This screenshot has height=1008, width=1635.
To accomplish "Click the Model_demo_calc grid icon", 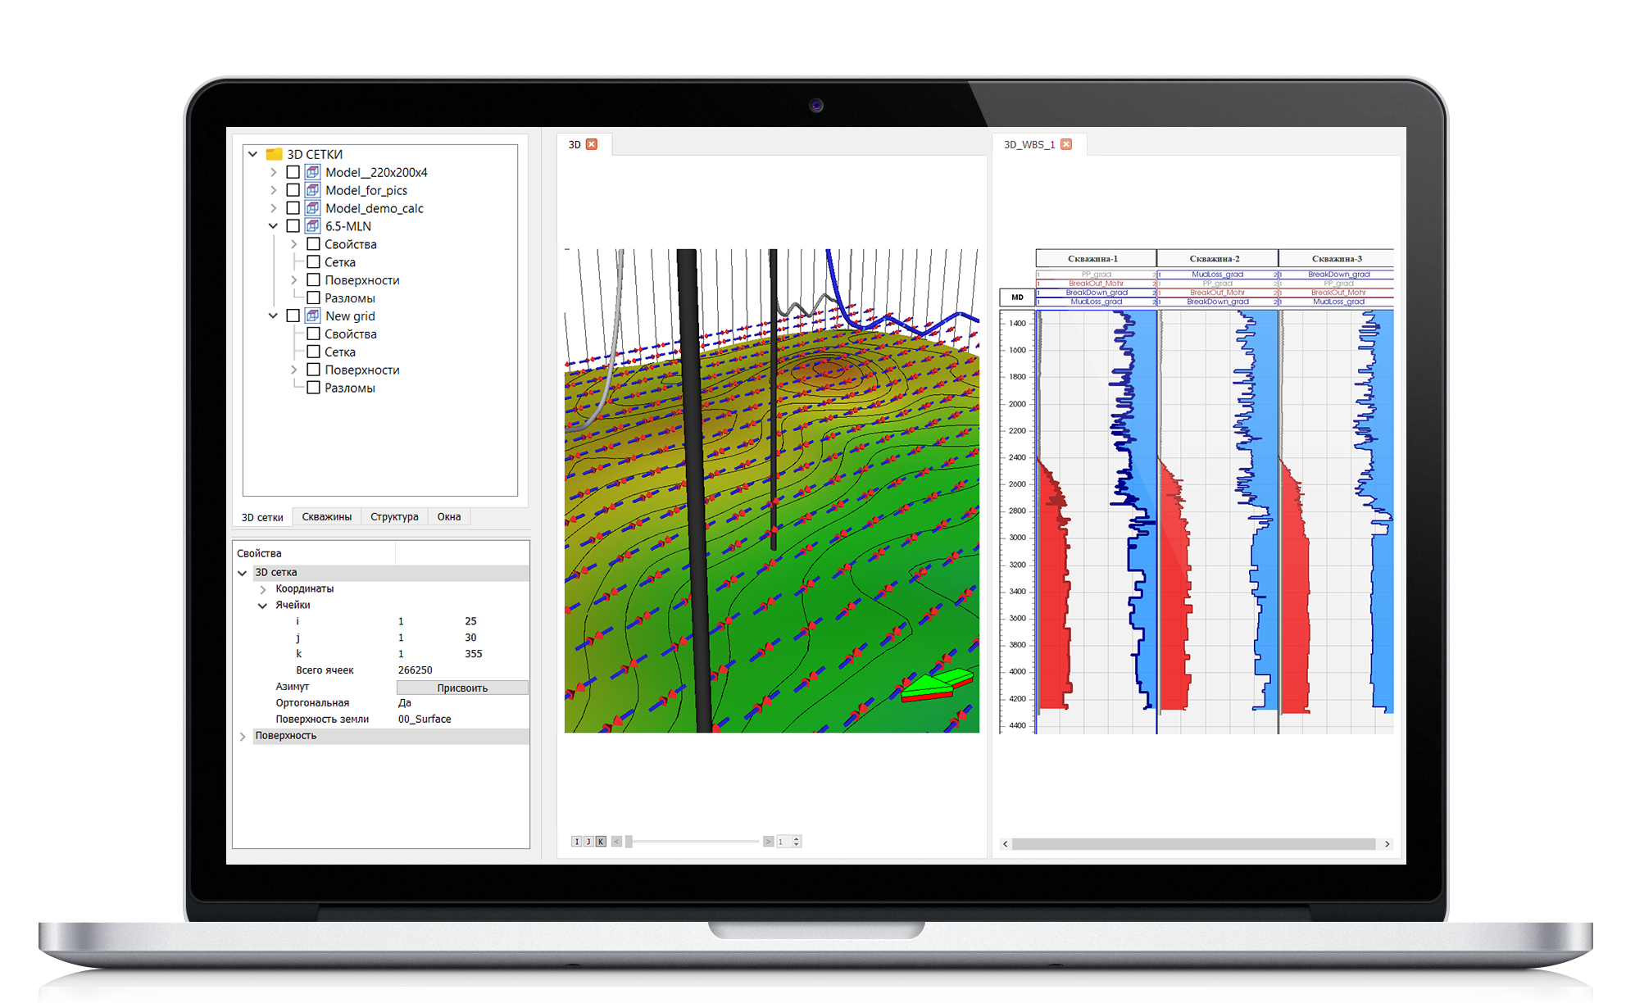I will tap(312, 208).
